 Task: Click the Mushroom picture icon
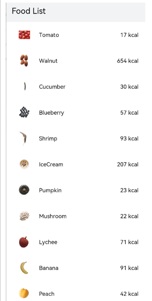pyautogui.click(x=24, y=216)
